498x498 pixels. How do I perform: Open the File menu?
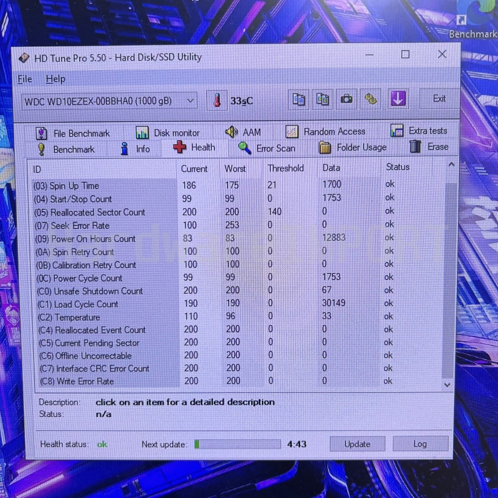(x=25, y=79)
